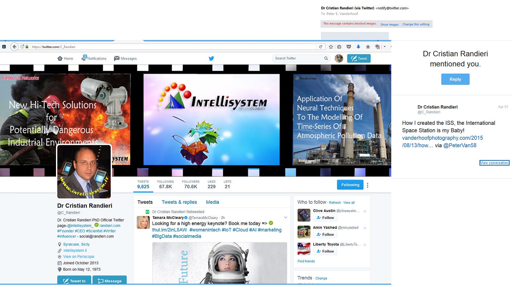
Task: Click the @PeterVan58 mention in email
Action: coord(460,145)
